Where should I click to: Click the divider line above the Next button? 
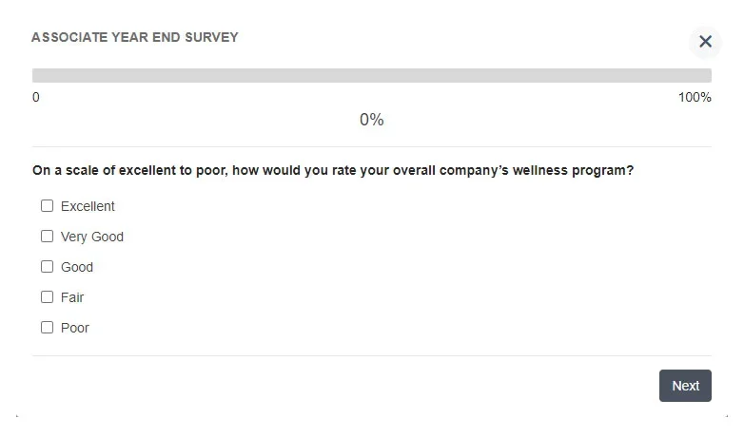(372, 355)
